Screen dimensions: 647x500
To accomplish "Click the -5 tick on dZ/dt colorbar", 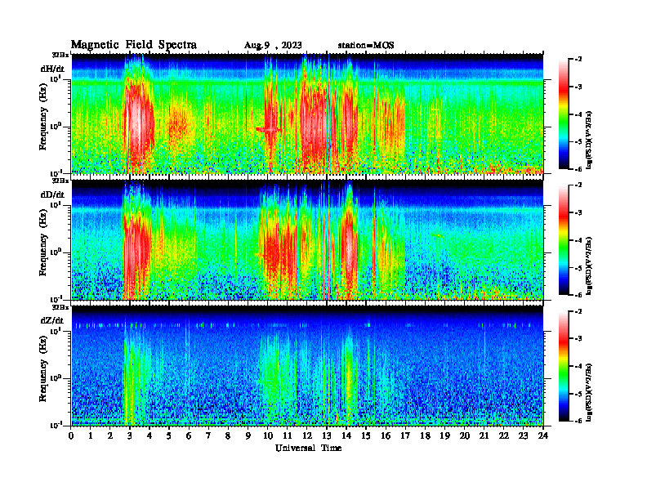I will pyautogui.click(x=579, y=394).
